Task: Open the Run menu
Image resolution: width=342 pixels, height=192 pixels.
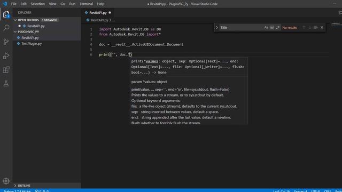Action: click(x=72, y=4)
